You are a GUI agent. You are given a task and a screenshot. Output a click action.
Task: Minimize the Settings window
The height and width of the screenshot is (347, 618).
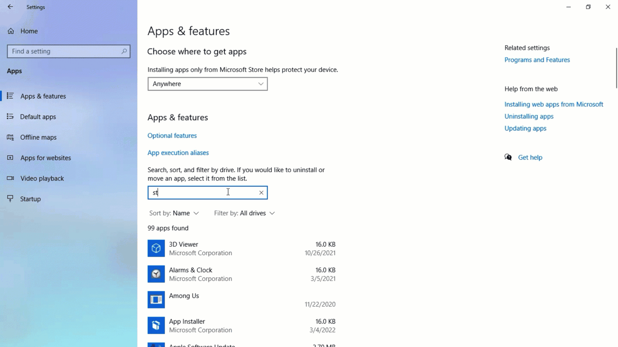tap(569, 7)
